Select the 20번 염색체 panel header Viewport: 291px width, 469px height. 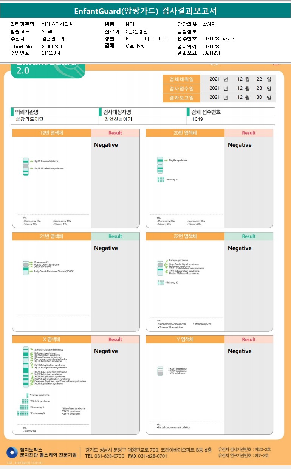click(x=185, y=133)
